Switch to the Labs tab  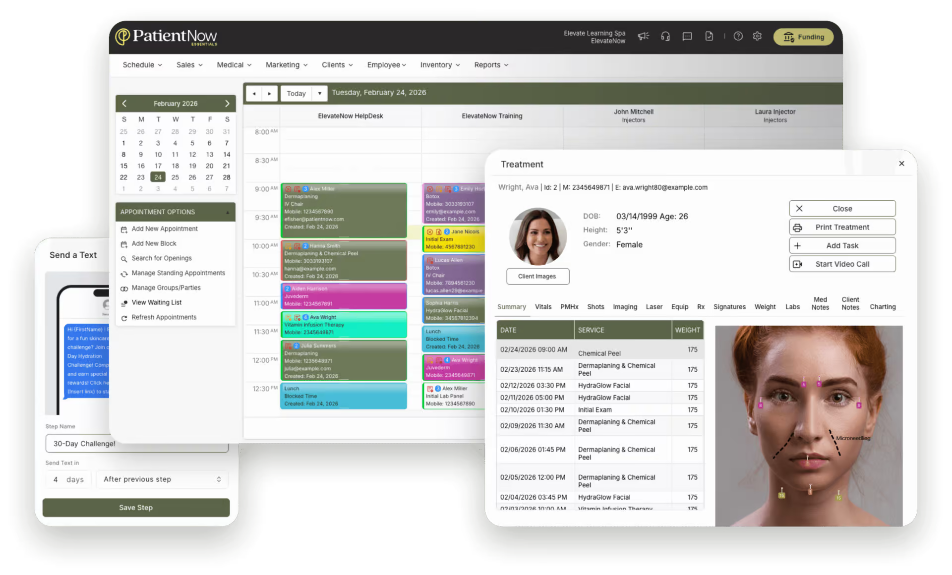coord(792,307)
